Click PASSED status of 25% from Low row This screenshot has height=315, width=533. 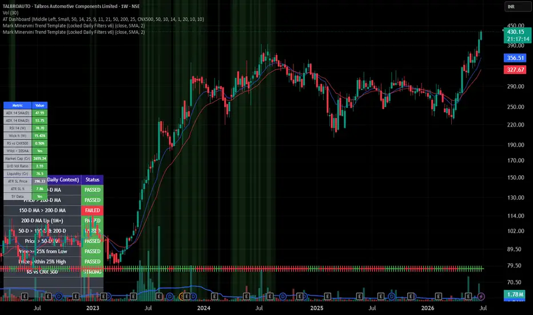coord(93,251)
